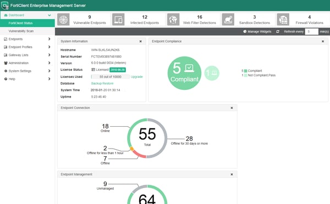Click the FortiClient EMS logo icon

point(5,5)
